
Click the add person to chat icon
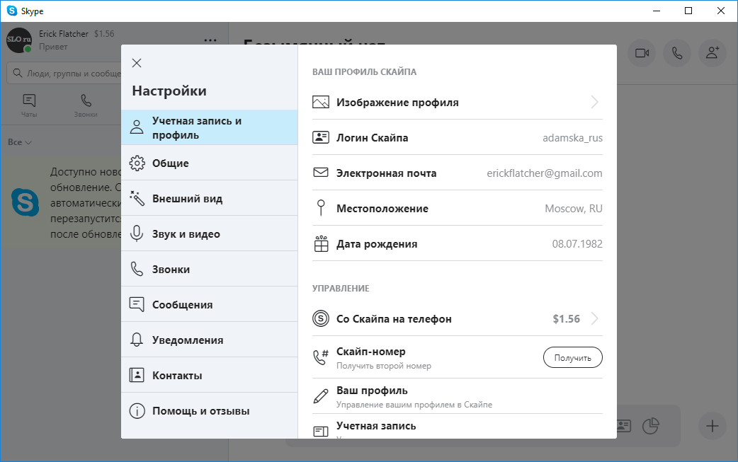point(712,53)
